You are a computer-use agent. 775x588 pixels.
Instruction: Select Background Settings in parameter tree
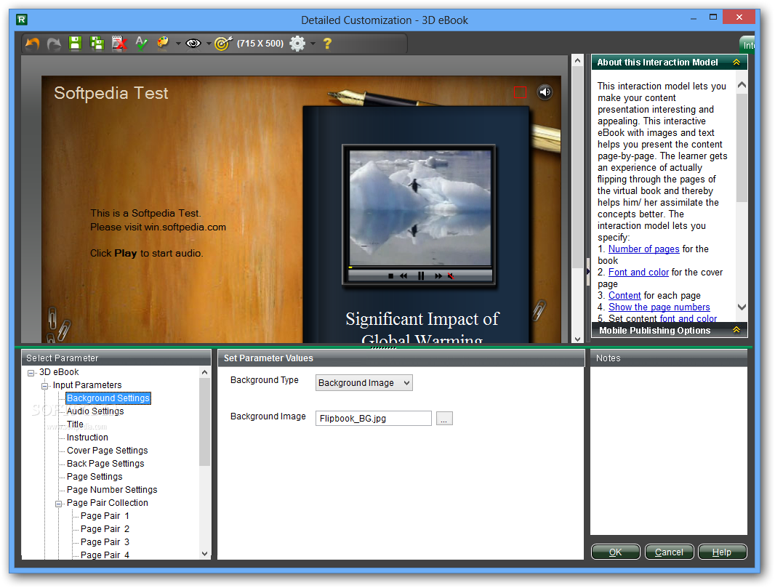coord(108,398)
